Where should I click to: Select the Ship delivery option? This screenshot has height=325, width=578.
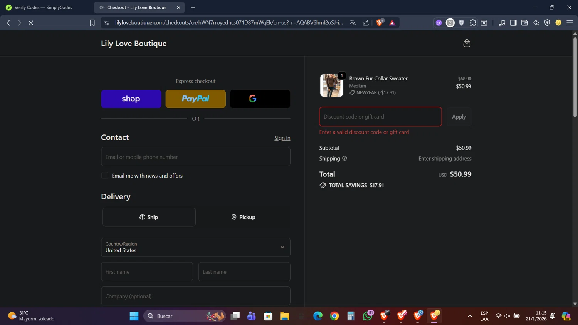[149, 217]
